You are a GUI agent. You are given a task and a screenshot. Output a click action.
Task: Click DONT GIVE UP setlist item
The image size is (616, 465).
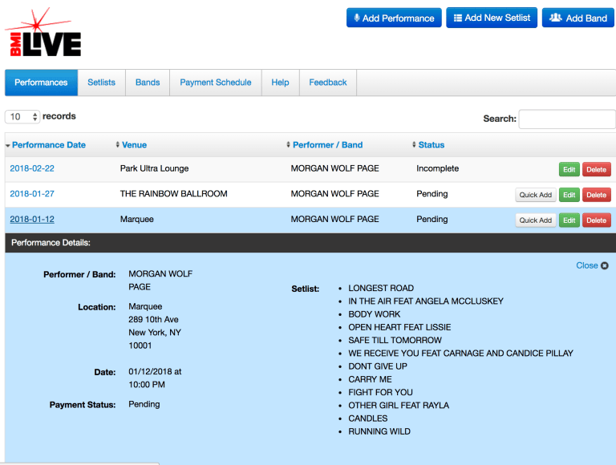(378, 366)
